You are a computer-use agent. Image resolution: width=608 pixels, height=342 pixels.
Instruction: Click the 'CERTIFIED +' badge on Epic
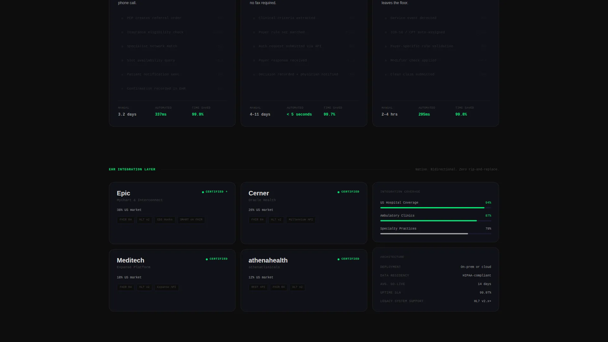click(x=215, y=192)
